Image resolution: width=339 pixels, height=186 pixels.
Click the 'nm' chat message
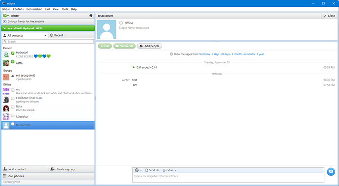135,85
